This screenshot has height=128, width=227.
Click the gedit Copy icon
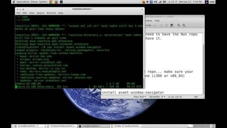coord(166,25)
